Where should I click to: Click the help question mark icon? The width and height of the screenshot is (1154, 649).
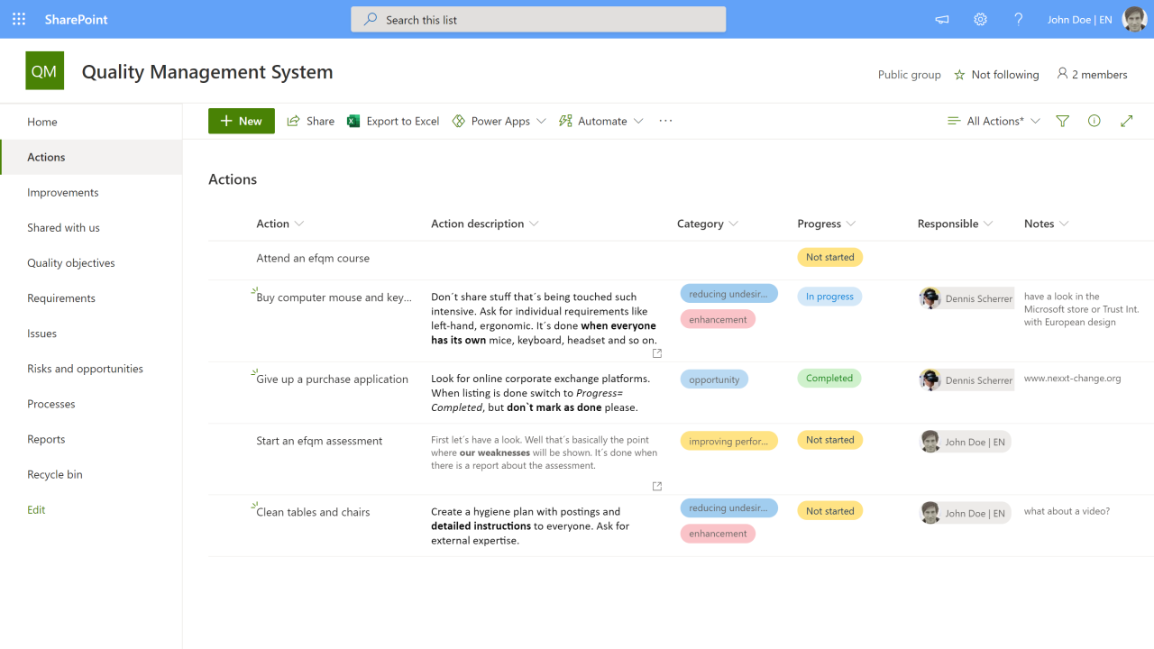click(x=1019, y=19)
